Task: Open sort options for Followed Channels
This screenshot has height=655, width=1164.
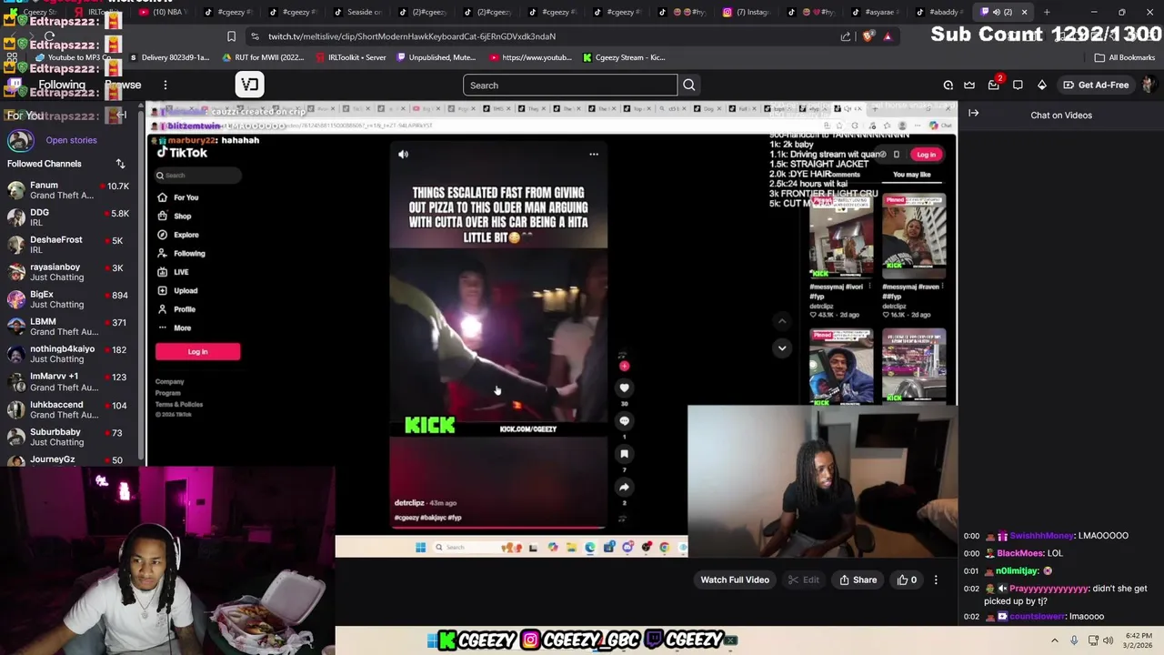Action: click(x=120, y=164)
